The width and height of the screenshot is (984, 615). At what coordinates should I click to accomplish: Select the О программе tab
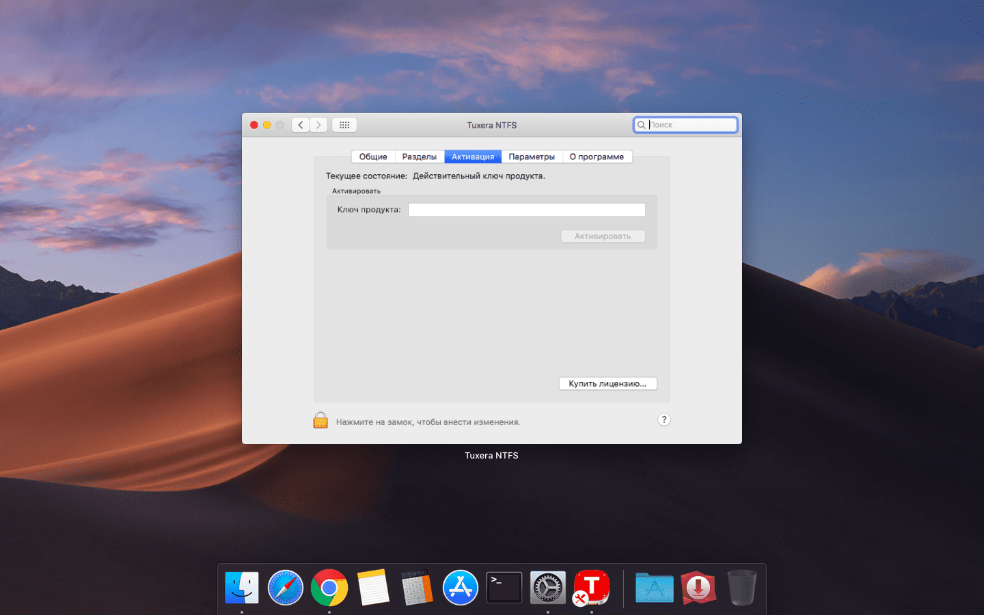click(597, 156)
